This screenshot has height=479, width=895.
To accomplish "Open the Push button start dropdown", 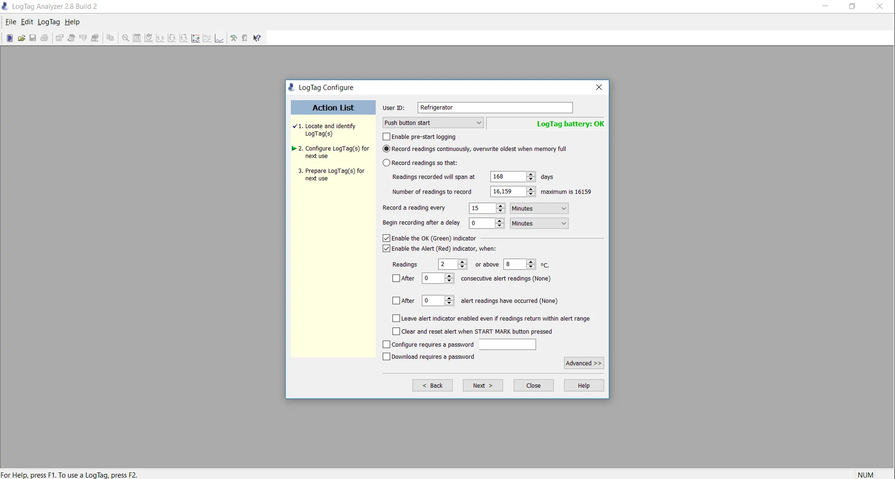I will [x=433, y=123].
